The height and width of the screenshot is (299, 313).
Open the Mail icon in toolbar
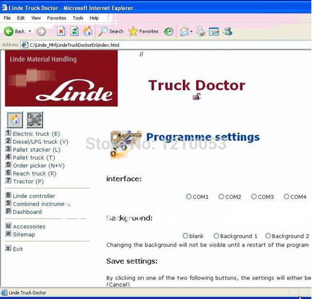[184, 31]
